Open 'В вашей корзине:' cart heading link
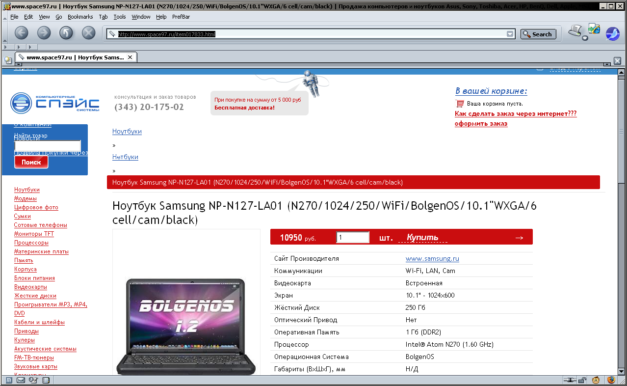 pos(491,91)
